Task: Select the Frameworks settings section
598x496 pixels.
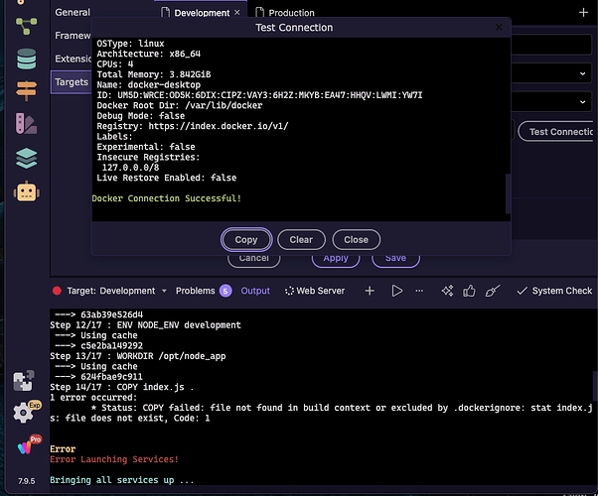Action: tap(73, 36)
